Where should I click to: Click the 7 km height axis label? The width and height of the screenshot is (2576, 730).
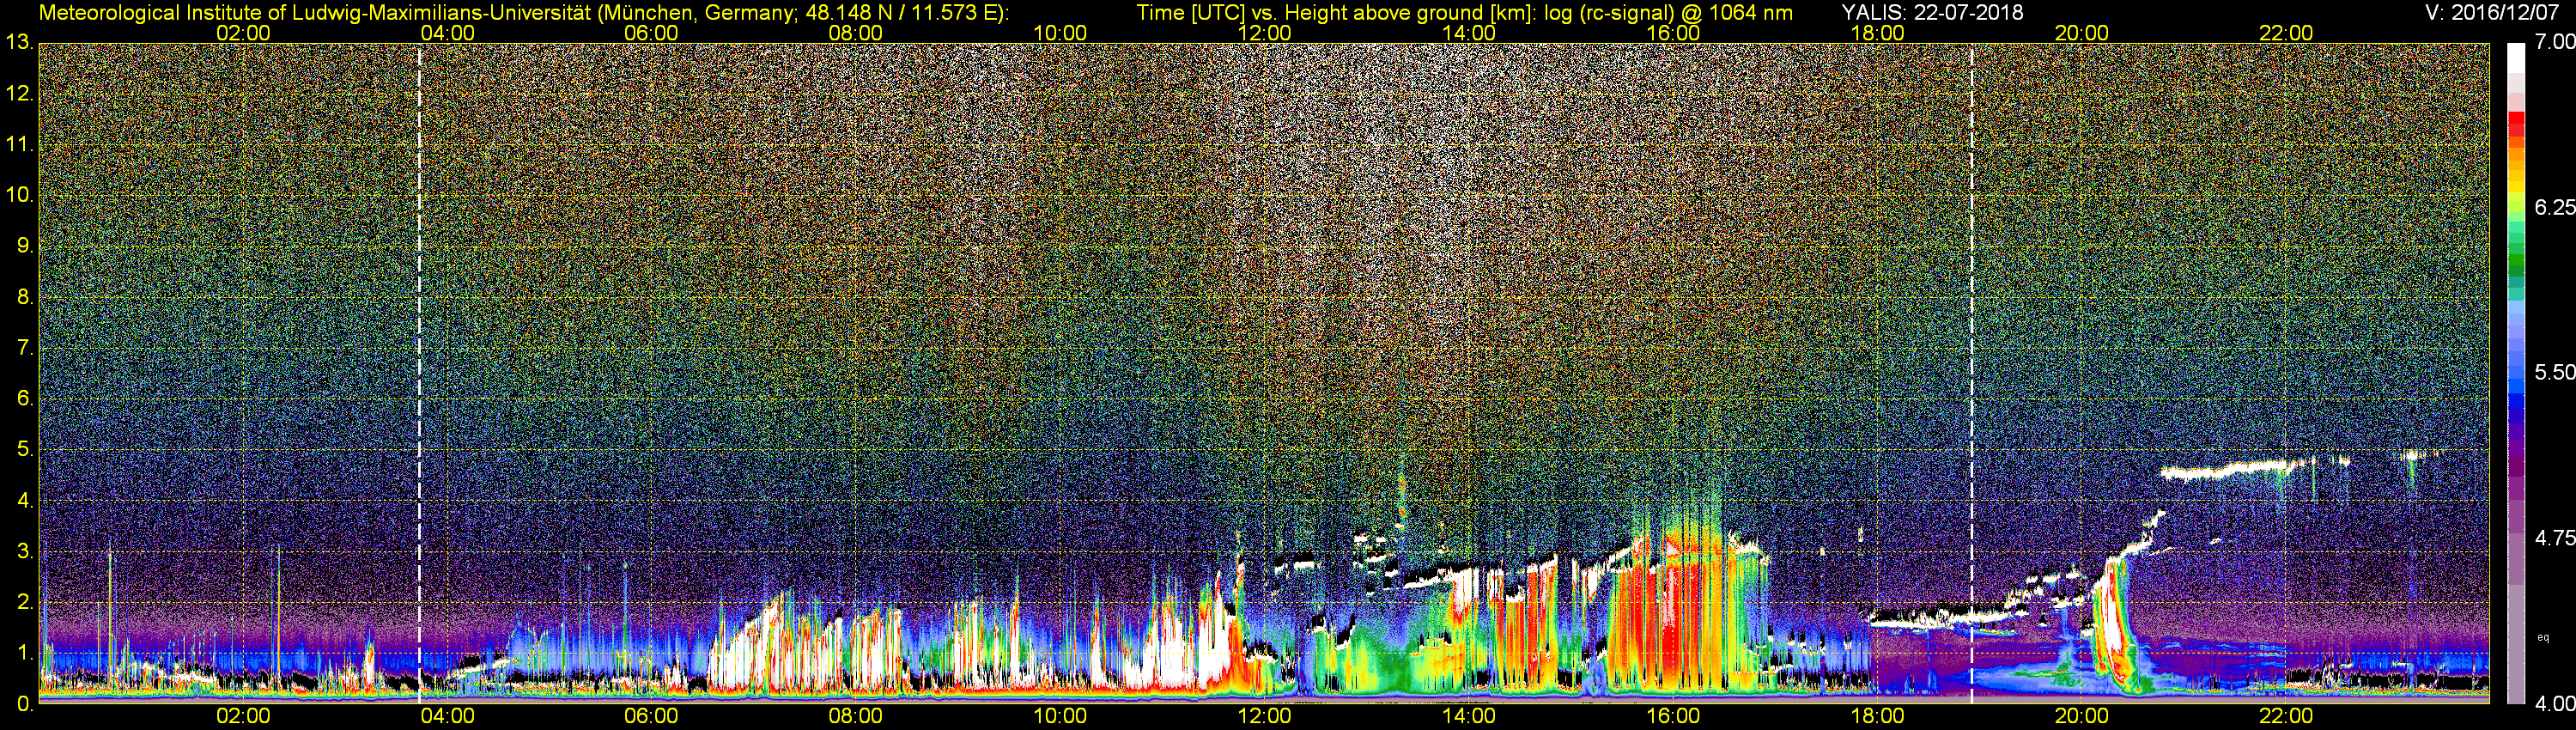24,348
